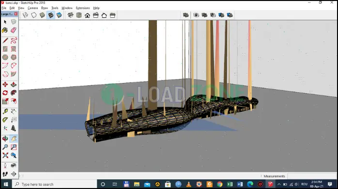Image resolution: width=338 pixels, height=189 pixels.
Task: Toggle Shaded With Textures style
Action: (x=51, y=15)
